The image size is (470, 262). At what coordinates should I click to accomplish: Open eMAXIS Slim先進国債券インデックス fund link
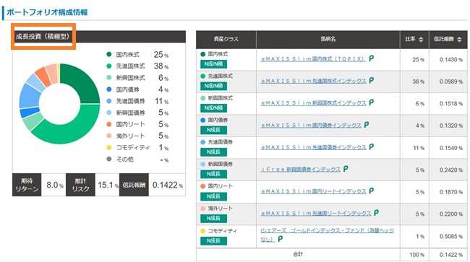[x=313, y=147]
